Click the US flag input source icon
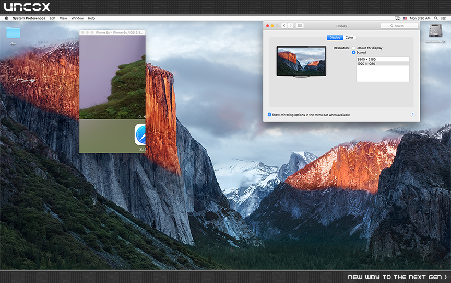This screenshot has height=283, width=451. [x=405, y=18]
